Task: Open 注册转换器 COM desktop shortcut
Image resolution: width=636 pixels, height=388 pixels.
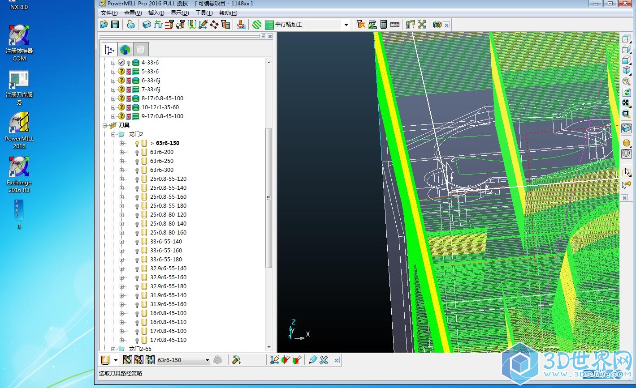Action: (x=19, y=43)
